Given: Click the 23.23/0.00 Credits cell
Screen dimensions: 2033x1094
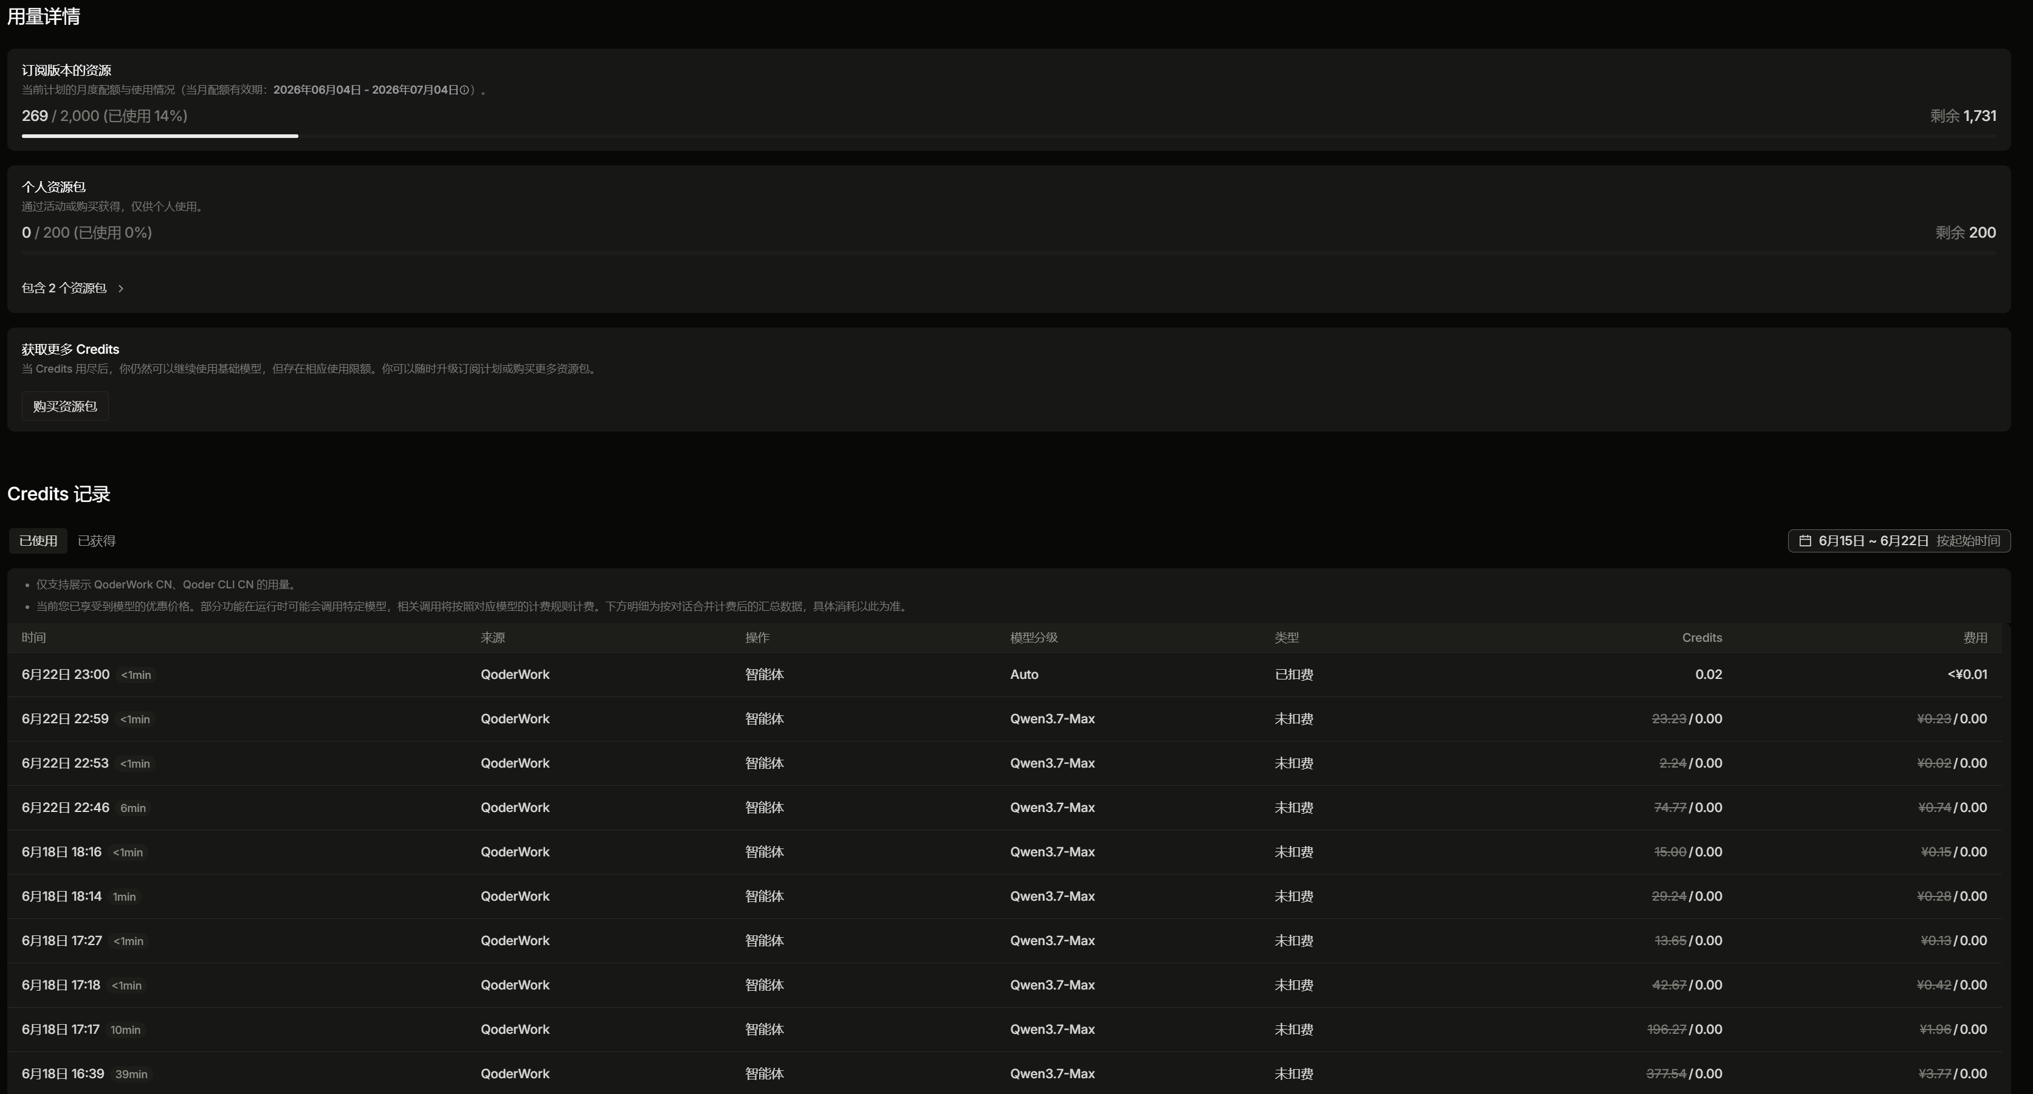Looking at the screenshot, I should (x=1687, y=719).
